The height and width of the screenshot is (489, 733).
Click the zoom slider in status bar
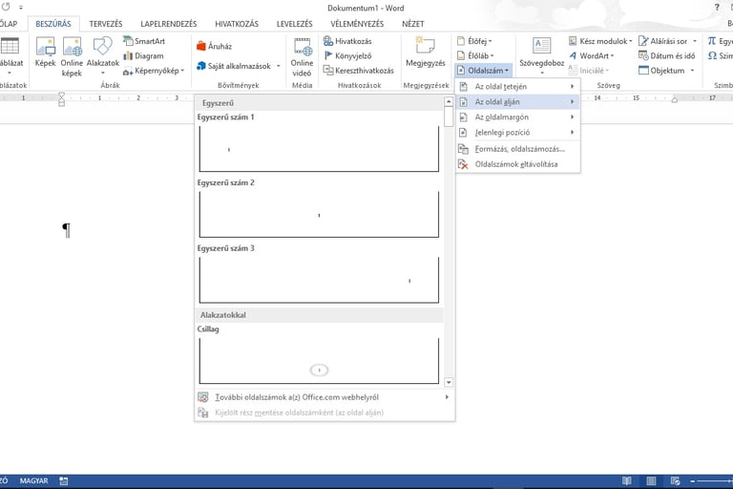click(715, 480)
